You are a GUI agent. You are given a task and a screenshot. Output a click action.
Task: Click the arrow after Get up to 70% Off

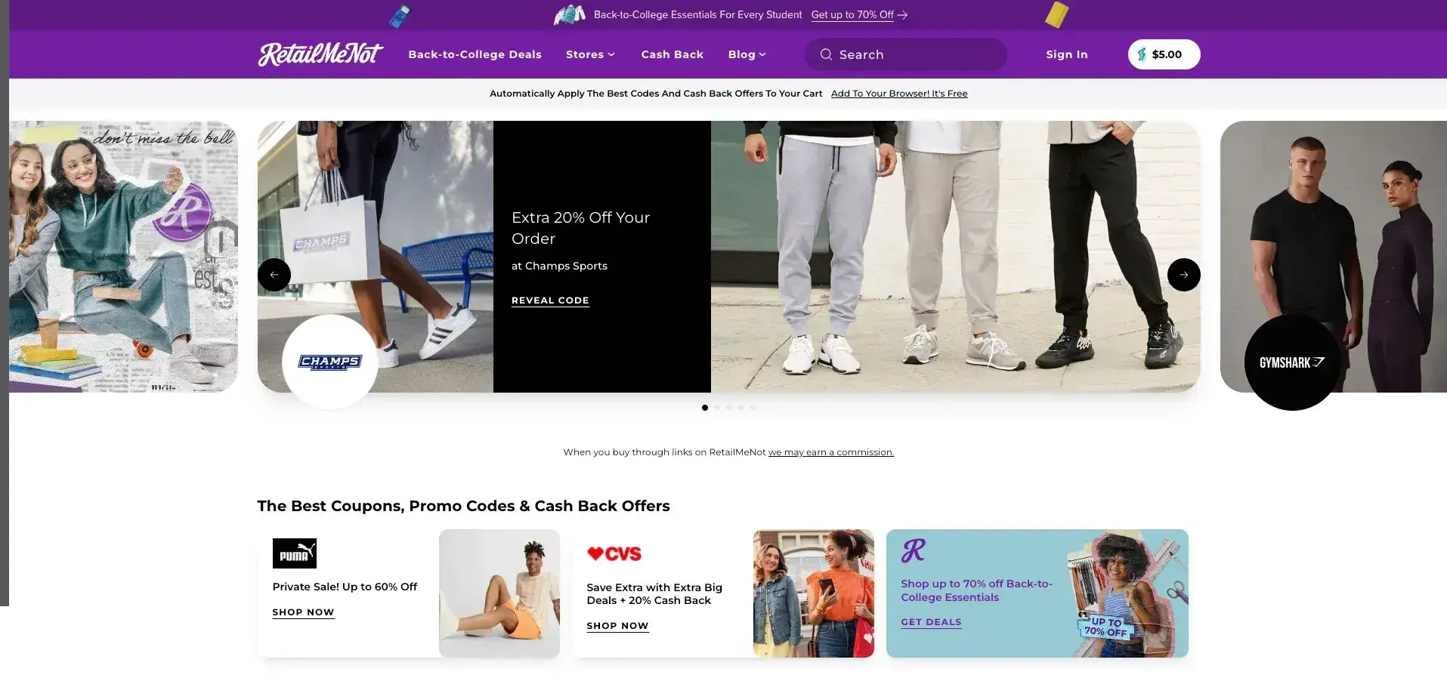902,15
